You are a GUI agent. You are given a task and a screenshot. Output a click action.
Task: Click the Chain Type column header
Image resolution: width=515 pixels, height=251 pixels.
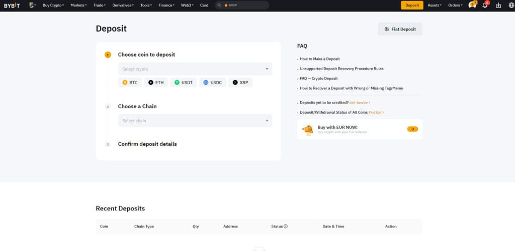point(144,226)
